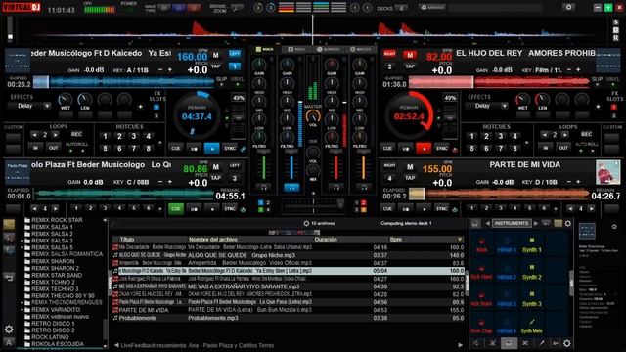Raise key with plus on deck 1
The height and width of the screenshot is (352, 626).
pyautogui.click(x=170, y=69)
